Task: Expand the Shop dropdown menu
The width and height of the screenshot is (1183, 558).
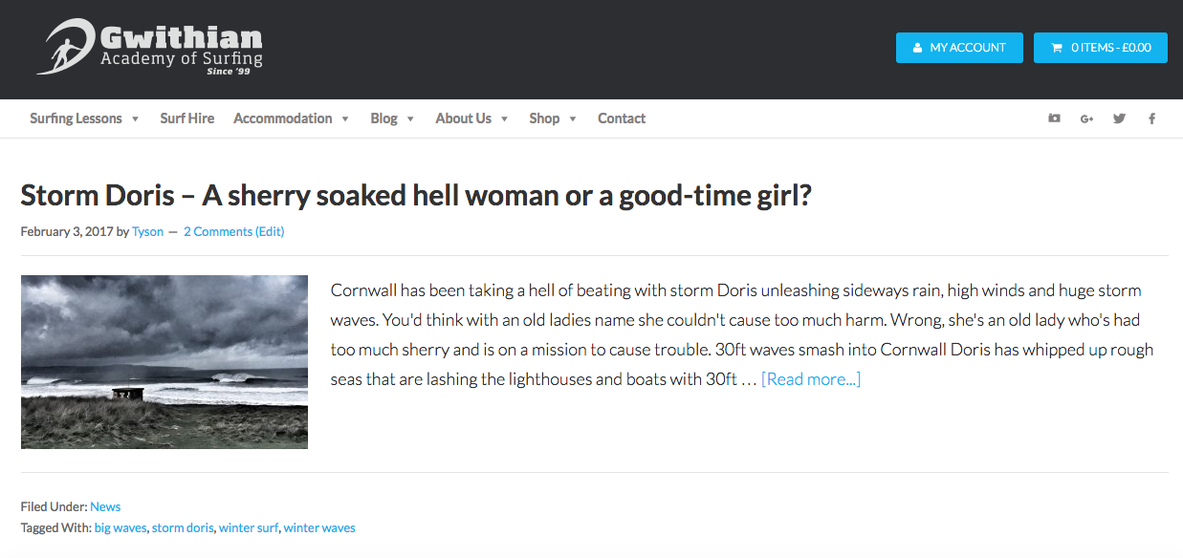Action: (x=553, y=118)
